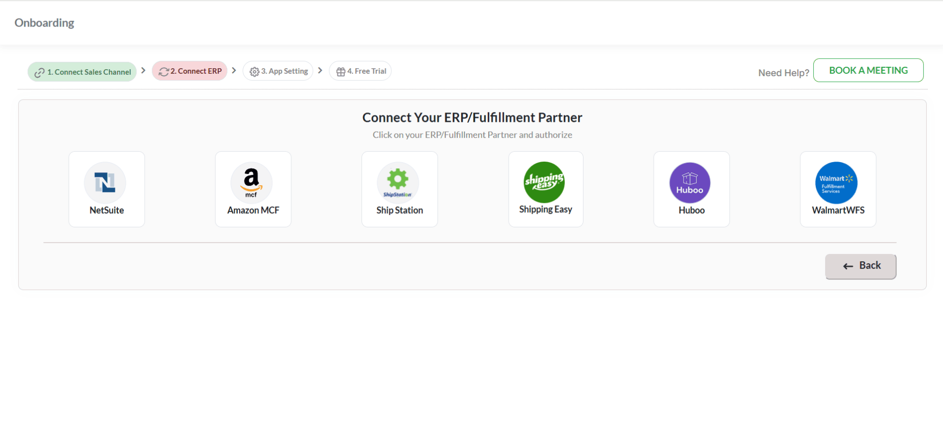Click the 'Click on your ERP/Fulfillment Partner and authorize' subtitle

(x=472, y=135)
